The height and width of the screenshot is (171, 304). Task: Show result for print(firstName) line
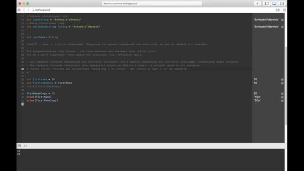point(282,97)
